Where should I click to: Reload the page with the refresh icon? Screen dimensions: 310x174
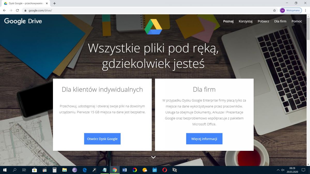click(17, 10)
